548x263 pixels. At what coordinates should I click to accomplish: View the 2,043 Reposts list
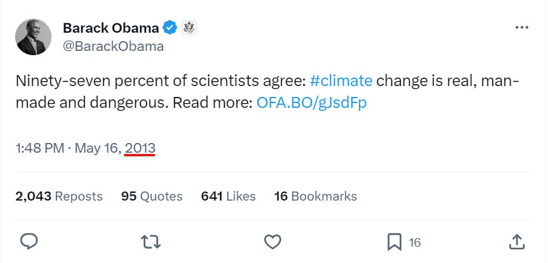pyautogui.click(x=59, y=196)
